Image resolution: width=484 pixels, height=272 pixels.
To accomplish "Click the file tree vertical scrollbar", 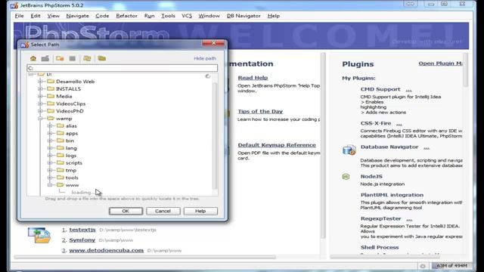I will [x=215, y=136].
